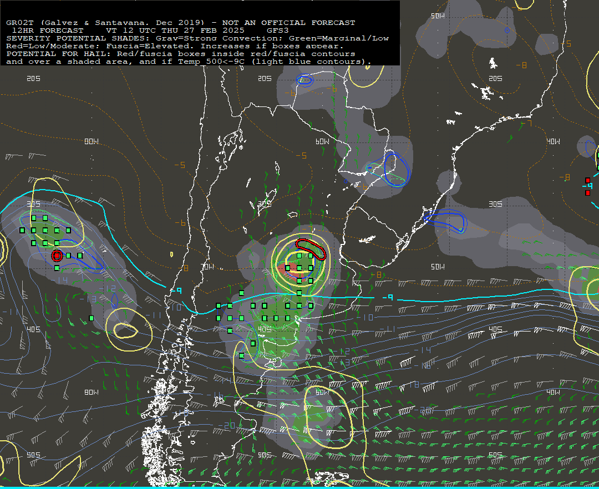The width and height of the screenshot is (599, 489).
Task: Click the "SEVERITY POTENTIAL SHADES" legend line
Action: [197, 38]
